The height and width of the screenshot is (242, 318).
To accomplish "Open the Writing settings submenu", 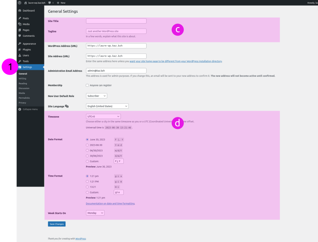I will point(22,79).
